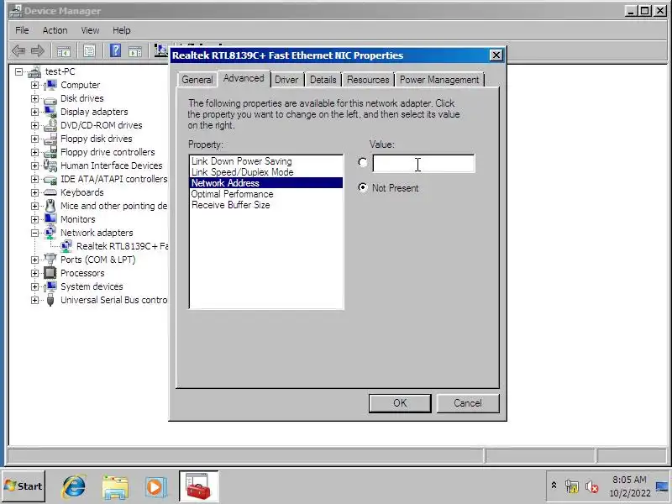Collapse the test-PC root node
This screenshot has width=672, height=504.
(x=18, y=71)
